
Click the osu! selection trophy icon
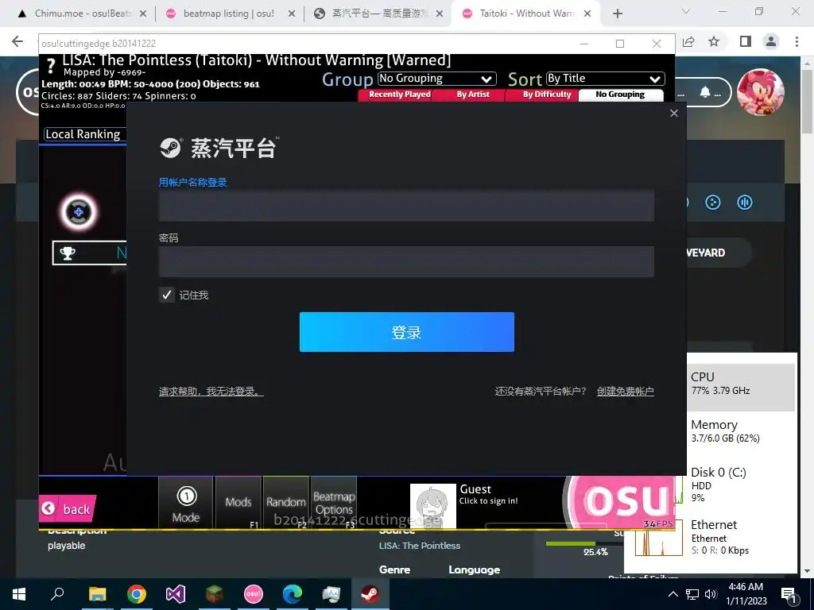tap(68, 253)
